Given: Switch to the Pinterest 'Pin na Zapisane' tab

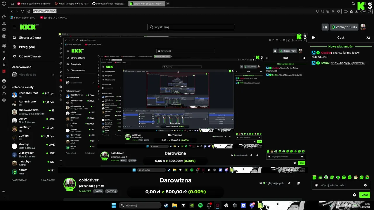Looking at the screenshot, I should pos(34,4).
